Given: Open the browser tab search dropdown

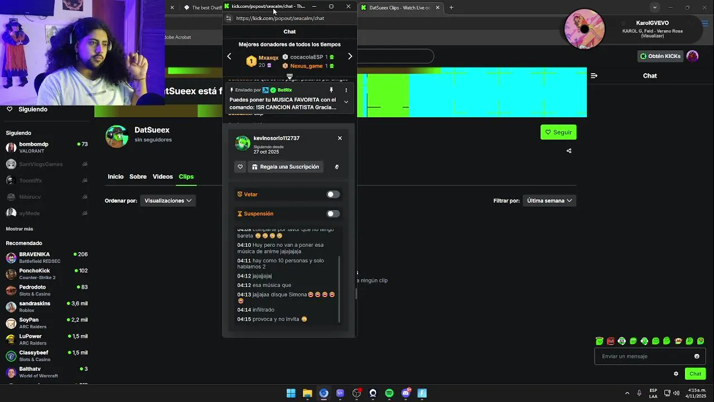Looking at the screenshot, I should (655, 8).
